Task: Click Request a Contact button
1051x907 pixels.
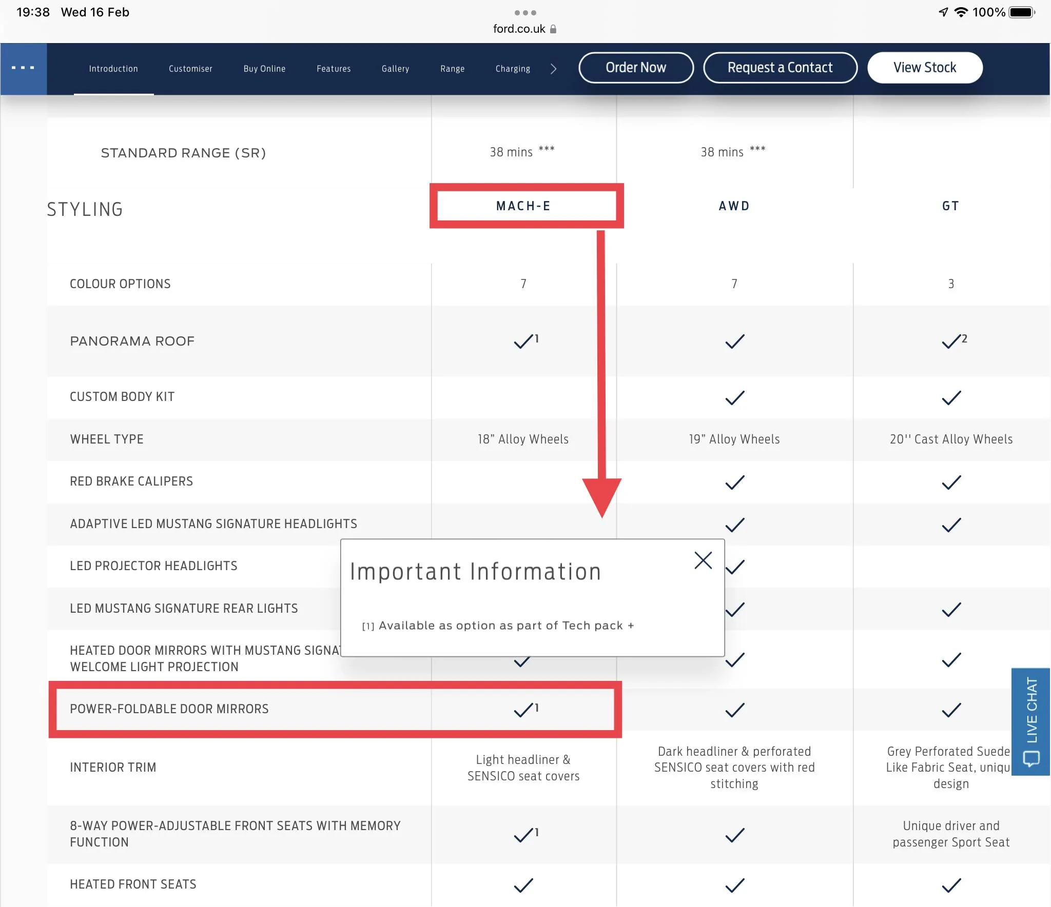Action: coord(780,68)
